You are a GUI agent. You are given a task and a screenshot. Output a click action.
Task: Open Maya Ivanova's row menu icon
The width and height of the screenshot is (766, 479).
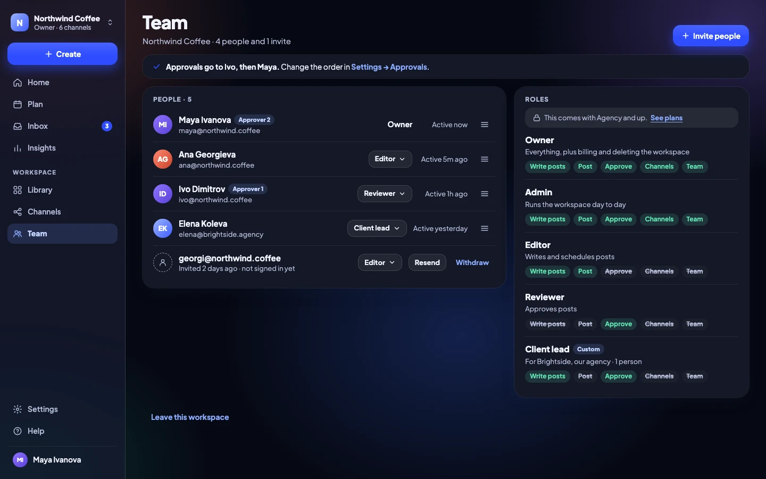pyautogui.click(x=485, y=125)
